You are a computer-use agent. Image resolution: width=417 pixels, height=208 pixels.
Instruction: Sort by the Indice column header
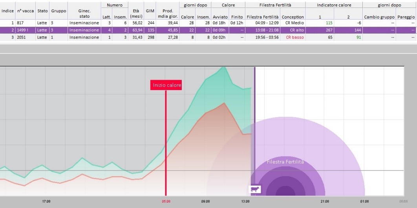tap(8, 11)
